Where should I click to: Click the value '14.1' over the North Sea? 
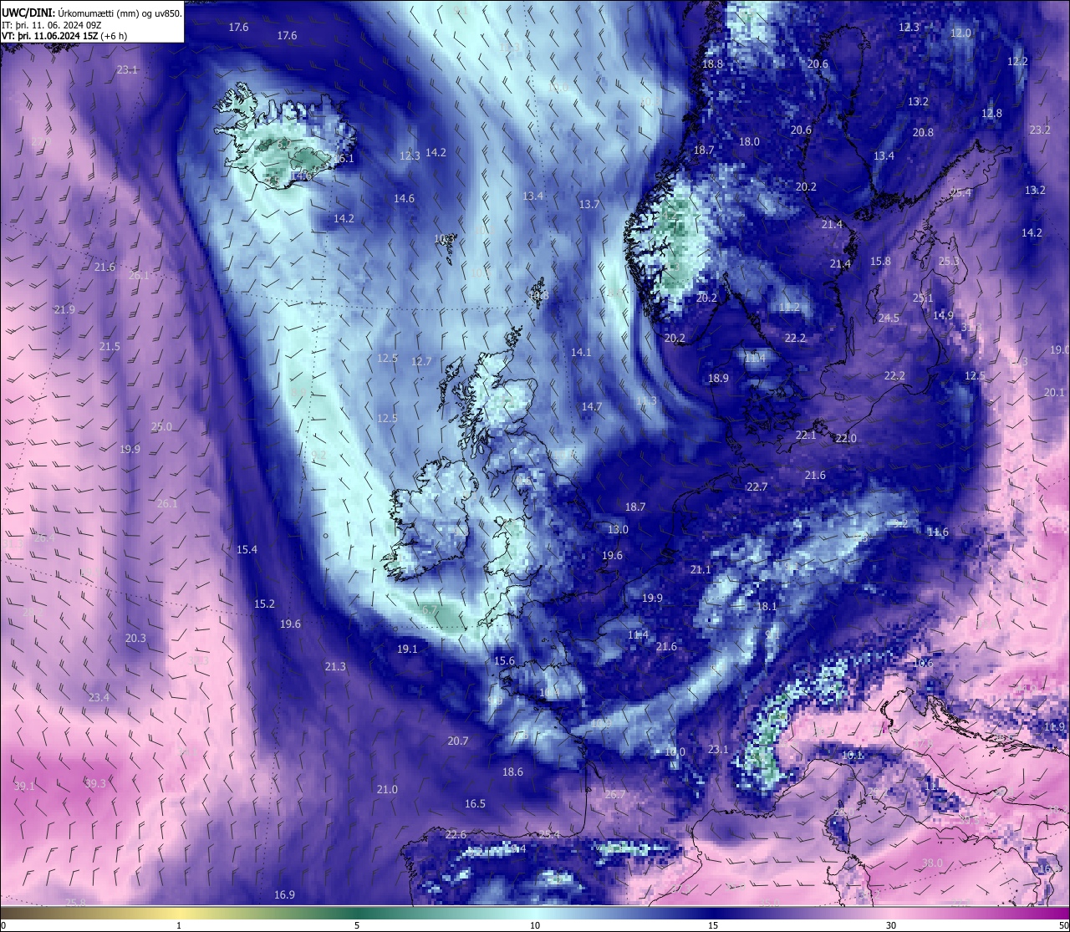tap(581, 353)
